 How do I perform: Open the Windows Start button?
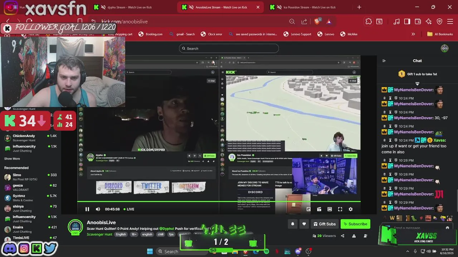150,252
